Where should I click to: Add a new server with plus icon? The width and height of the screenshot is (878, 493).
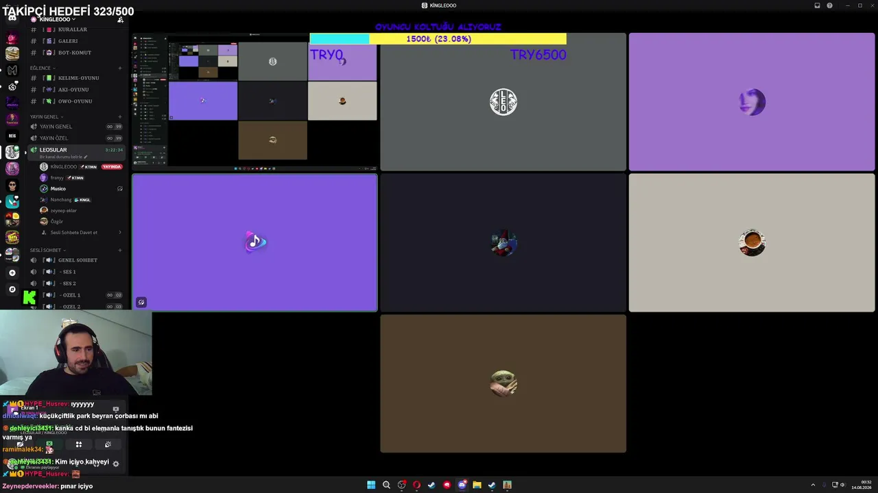[x=12, y=273]
